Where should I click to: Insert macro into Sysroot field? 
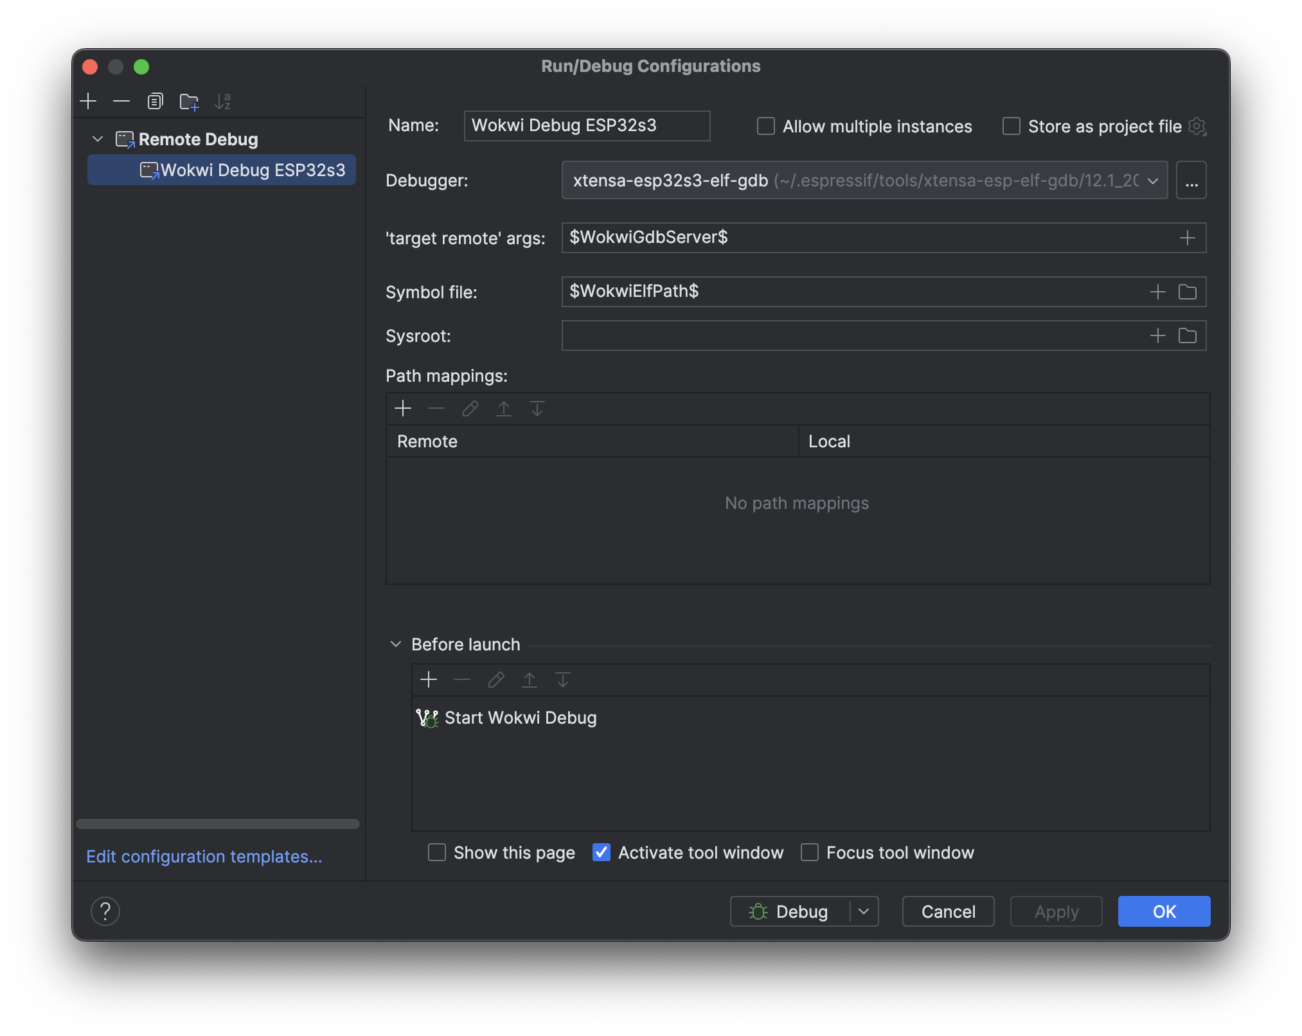[1158, 335]
